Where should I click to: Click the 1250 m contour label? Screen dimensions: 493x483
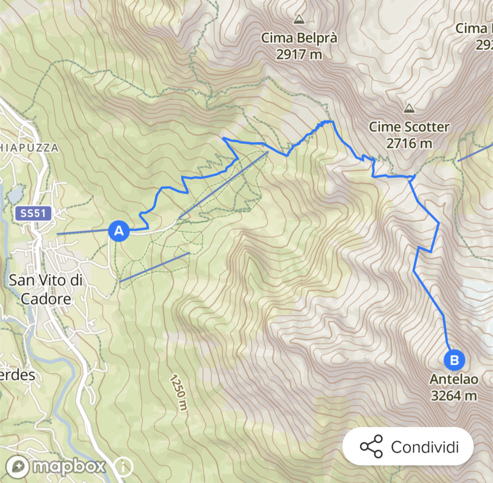click(x=179, y=393)
